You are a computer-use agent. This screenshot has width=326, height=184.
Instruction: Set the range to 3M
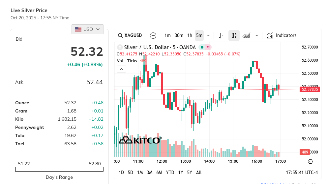click(x=150, y=173)
